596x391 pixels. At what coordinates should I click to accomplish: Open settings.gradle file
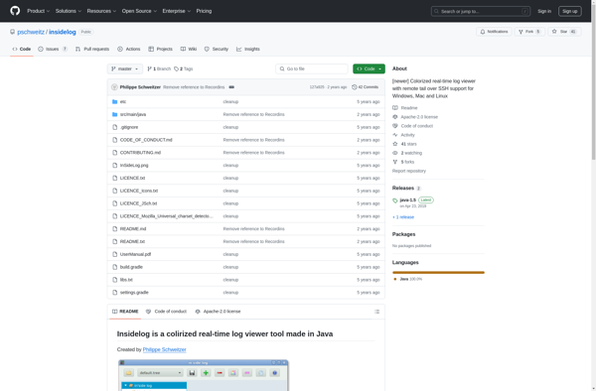pyautogui.click(x=134, y=293)
